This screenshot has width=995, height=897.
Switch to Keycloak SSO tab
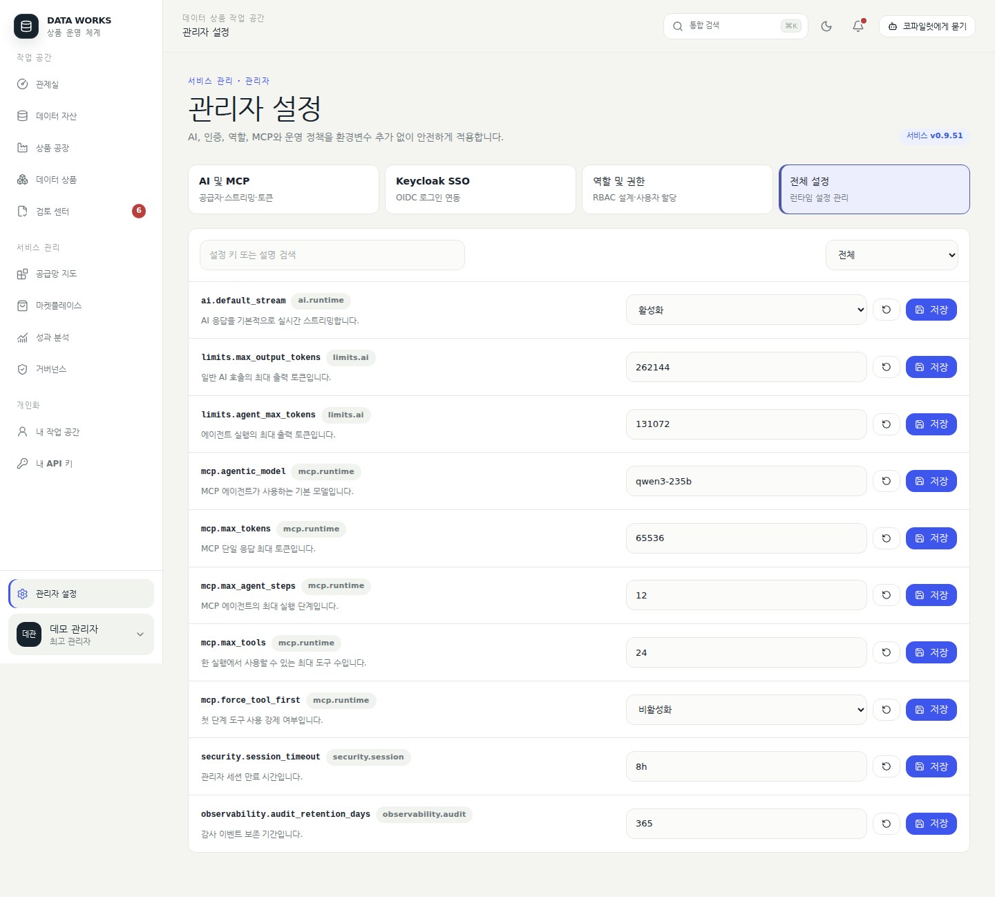click(480, 189)
